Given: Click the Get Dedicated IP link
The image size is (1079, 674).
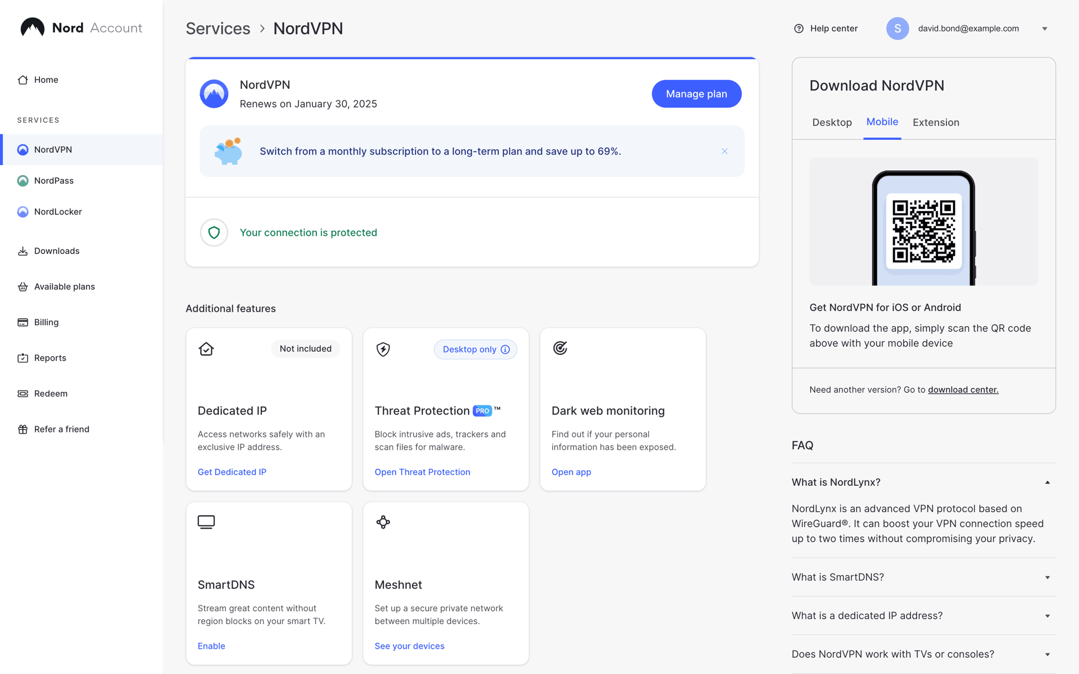Looking at the screenshot, I should click(x=232, y=472).
